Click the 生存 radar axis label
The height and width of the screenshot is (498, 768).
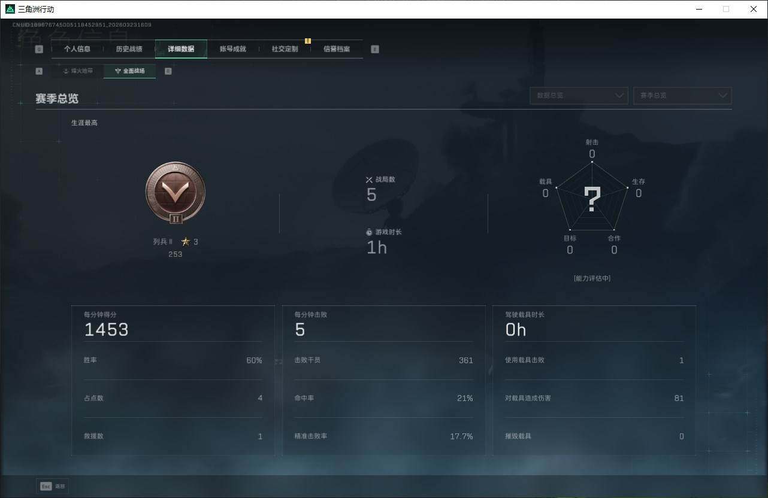[639, 181]
